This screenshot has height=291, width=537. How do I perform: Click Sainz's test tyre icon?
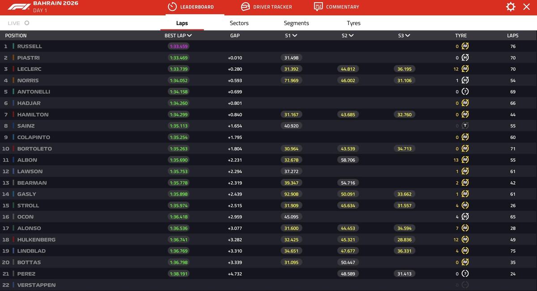465,126
